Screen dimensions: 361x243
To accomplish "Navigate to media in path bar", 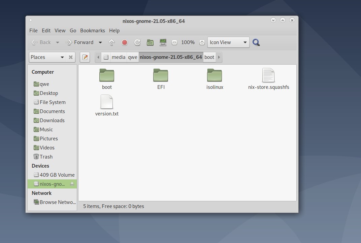I will 119,57.
